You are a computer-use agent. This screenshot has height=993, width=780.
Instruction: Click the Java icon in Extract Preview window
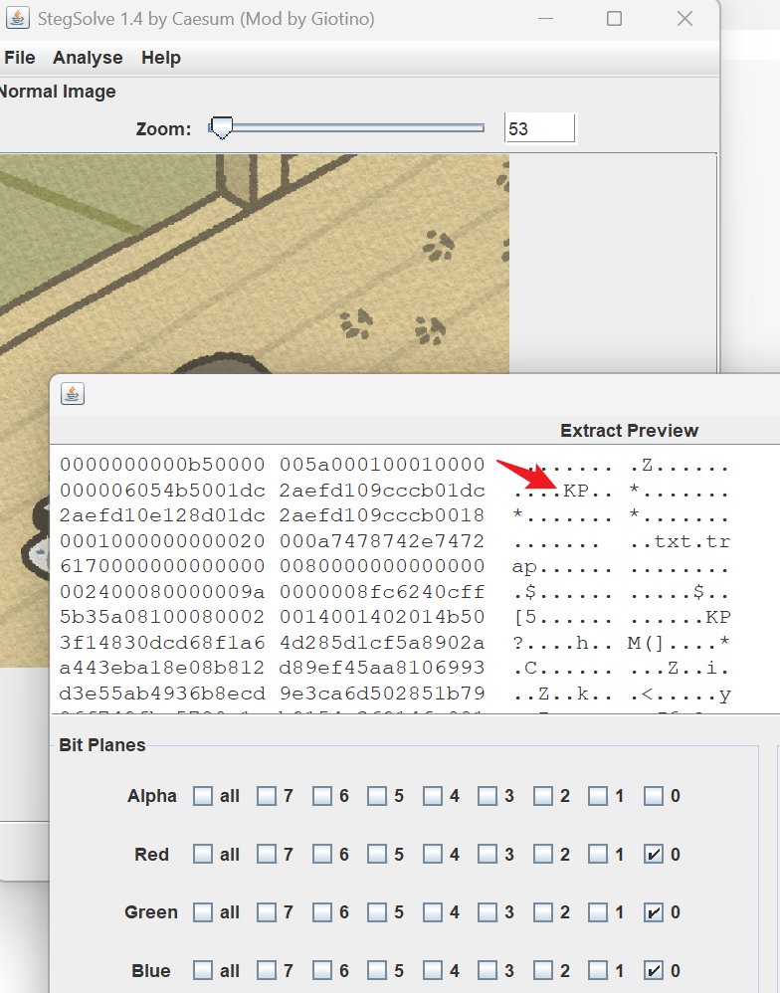pyautogui.click(x=72, y=394)
